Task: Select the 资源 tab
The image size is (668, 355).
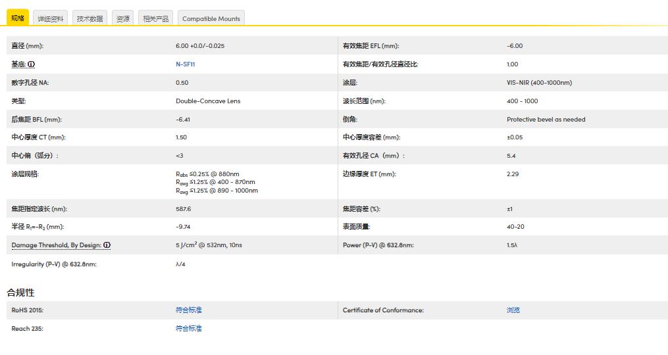Action: 123,19
